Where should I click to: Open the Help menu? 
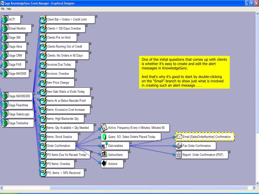(x=9, y=9)
